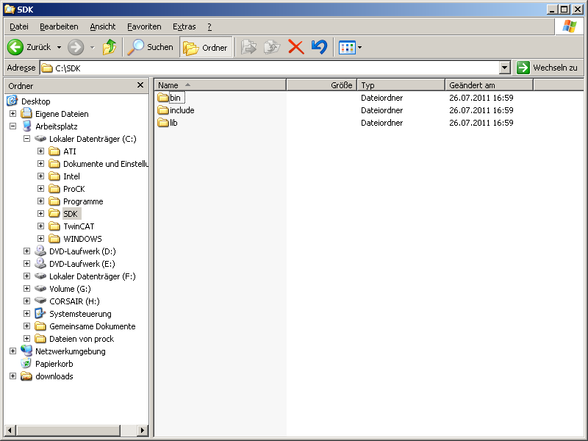Expand the Programme folder node

point(41,201)
